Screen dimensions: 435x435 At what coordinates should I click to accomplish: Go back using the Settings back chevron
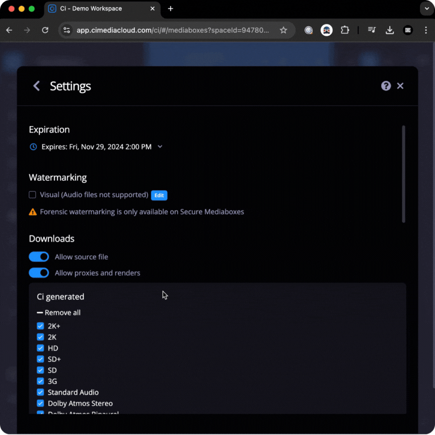click(x=36, y=86)
